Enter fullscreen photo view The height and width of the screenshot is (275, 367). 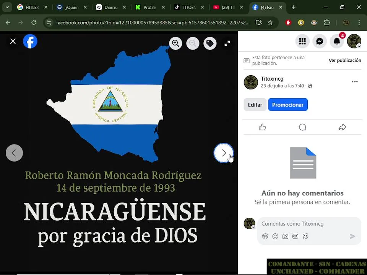(x=227, y=43)
